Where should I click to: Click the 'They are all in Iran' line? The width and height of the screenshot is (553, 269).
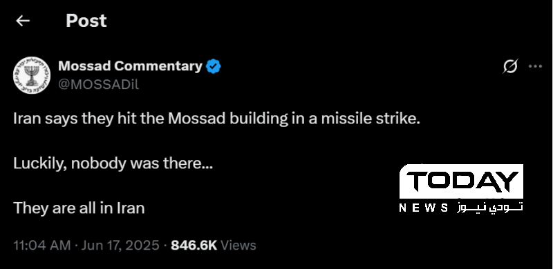(79, 208)
